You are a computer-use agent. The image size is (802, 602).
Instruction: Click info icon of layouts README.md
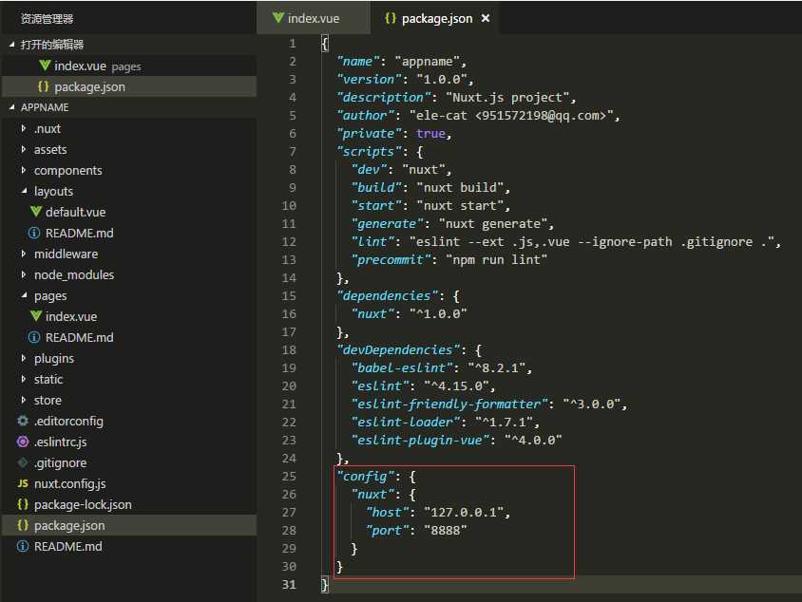(34, 233)
